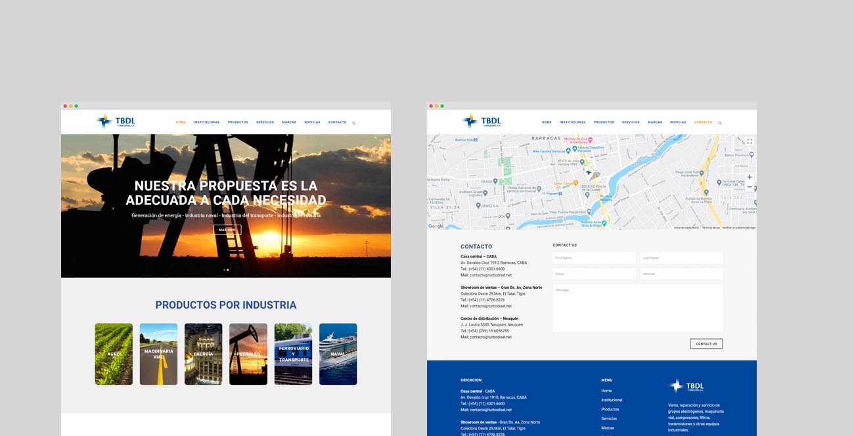Select the second carousel dot on the hero slider
854x436 pixels.
click(x=228, y=270)
